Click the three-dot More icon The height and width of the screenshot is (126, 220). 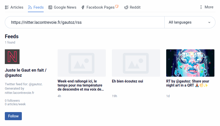(201, 7)
